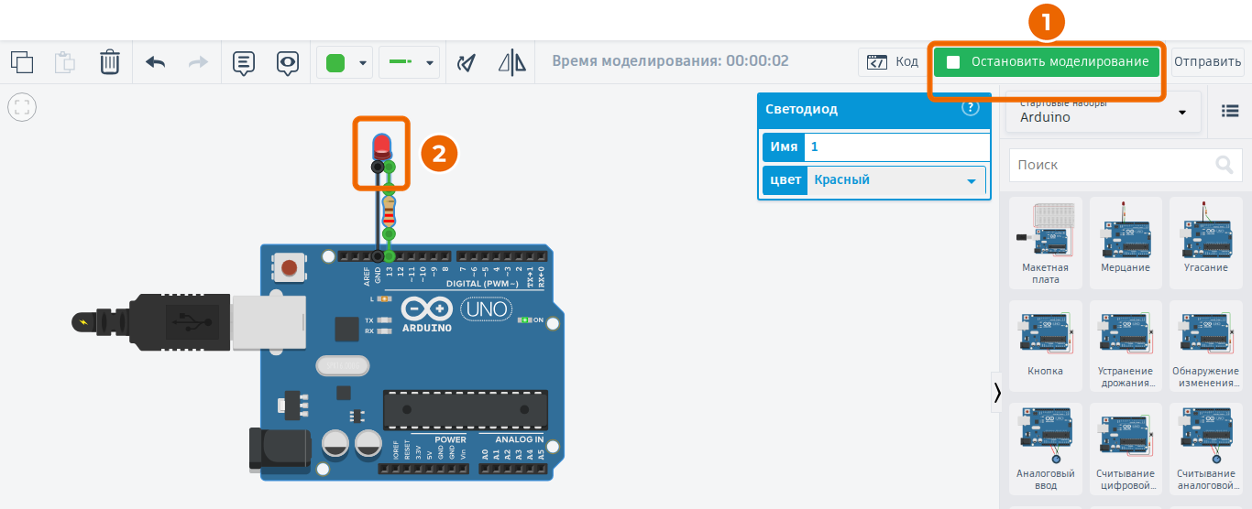
Task: Select the Мерцание starter thumbnail
Action: (1126, 242)
